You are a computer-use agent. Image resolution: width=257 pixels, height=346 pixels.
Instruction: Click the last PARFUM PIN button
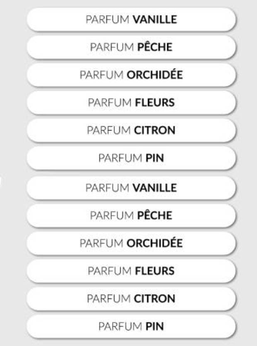coord(131,326)
